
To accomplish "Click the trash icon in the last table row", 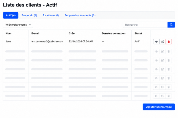I will 169,96.
